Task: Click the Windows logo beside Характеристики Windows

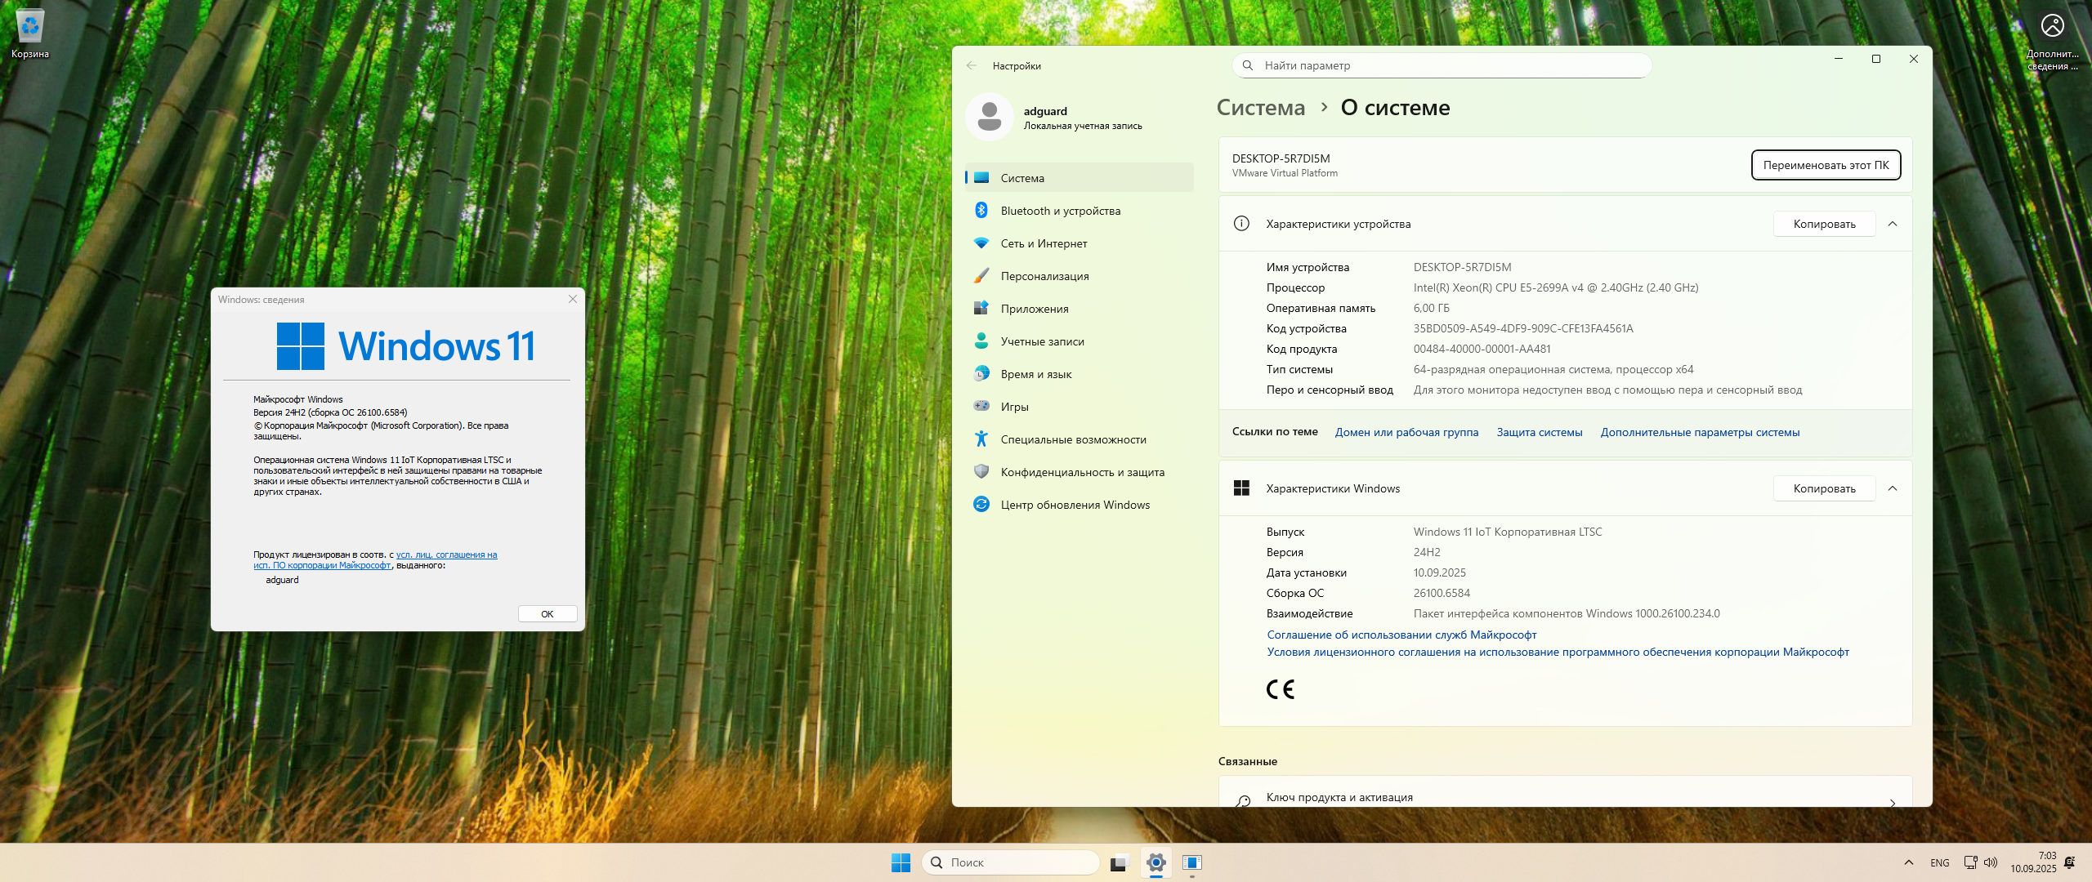Action: [x=1241, y=488]
